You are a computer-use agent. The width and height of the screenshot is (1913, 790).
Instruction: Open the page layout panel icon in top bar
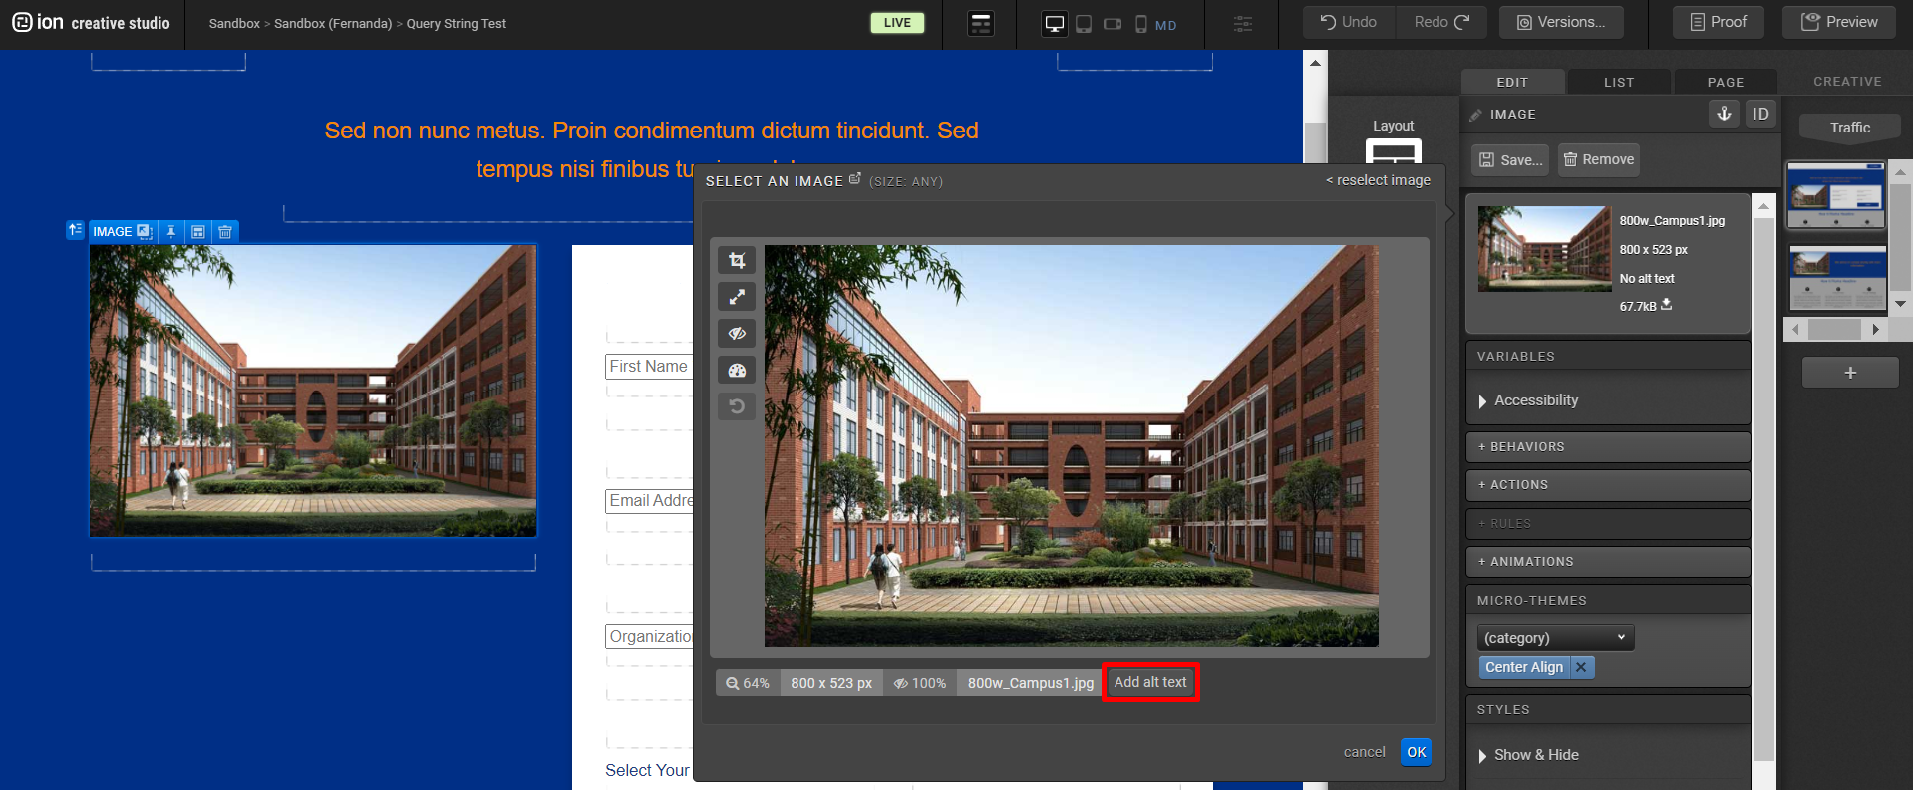coord(981,24)
